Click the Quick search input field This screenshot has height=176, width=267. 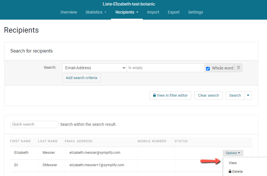coord(34,124)
